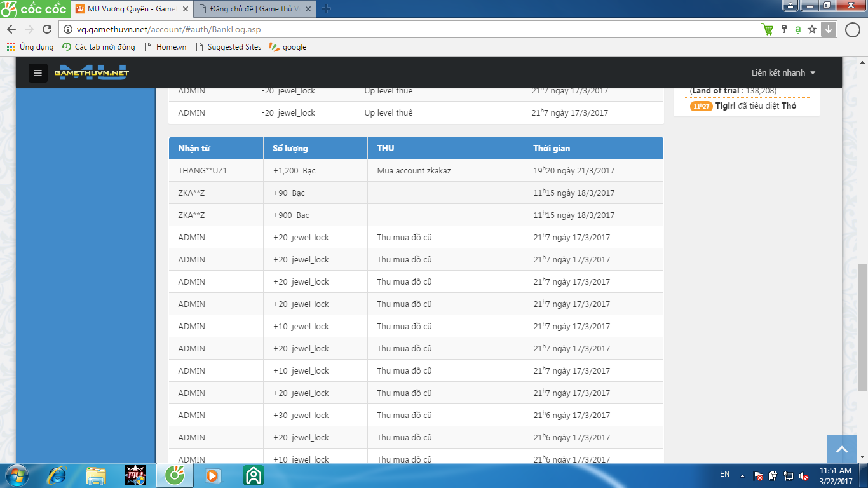
Task: Click the GAMETHUVN.NET MU logo
Action: (x=92, y=72)
